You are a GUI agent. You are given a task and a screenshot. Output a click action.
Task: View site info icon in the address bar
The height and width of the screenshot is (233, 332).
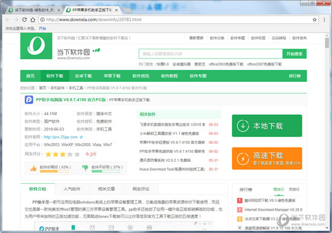click(42, 20)
